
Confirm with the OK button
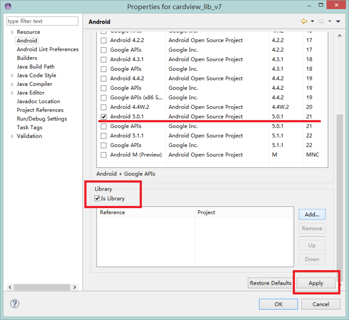(x=278, y=304)
